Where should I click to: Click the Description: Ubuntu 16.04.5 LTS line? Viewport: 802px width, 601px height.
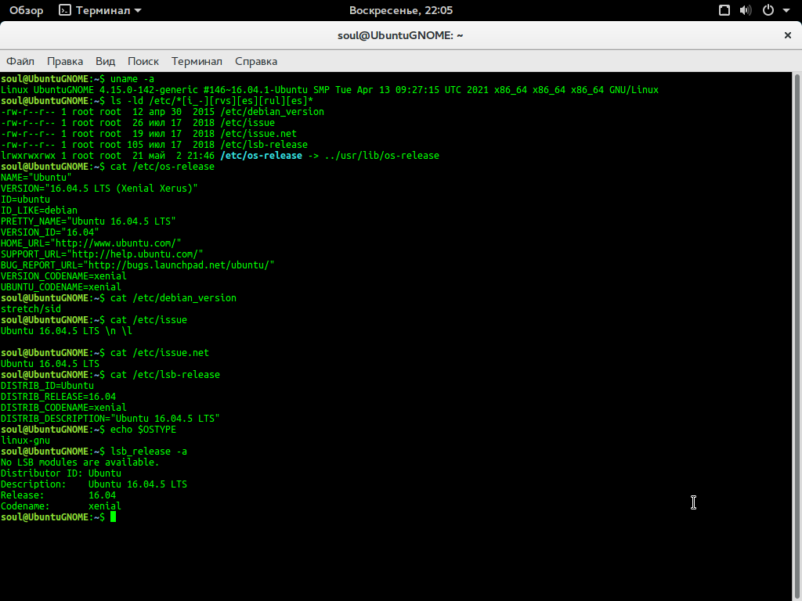pos(94,484)
